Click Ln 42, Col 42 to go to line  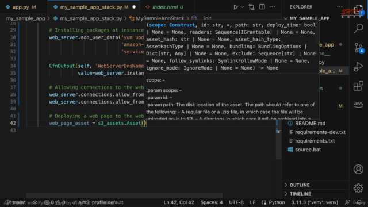(179, 202)
